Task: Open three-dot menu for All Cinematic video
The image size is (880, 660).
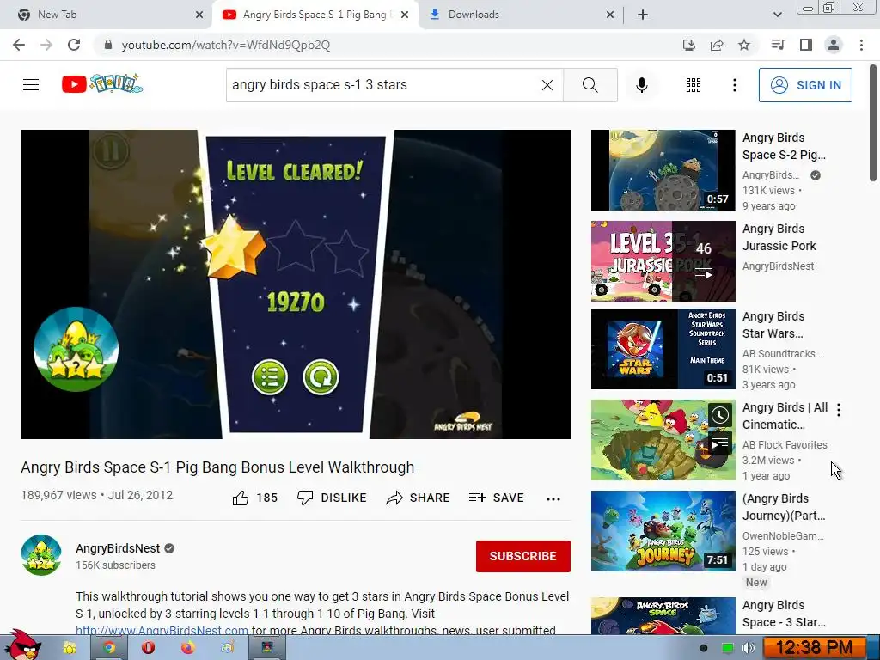Action: (839, 410)
